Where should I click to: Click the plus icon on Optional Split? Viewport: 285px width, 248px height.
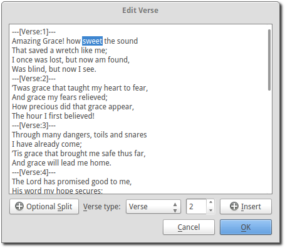coord(19,206)
